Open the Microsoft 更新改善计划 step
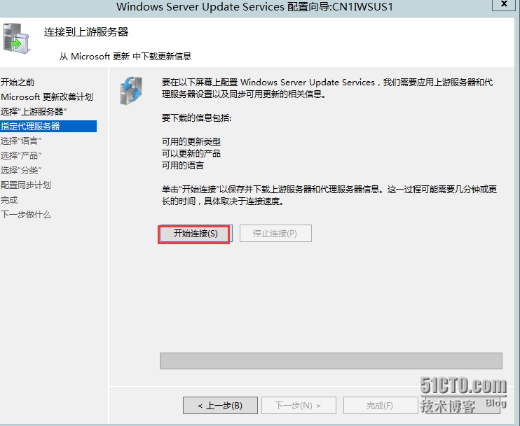The image size is (520, 426). [x=47, y=97]
